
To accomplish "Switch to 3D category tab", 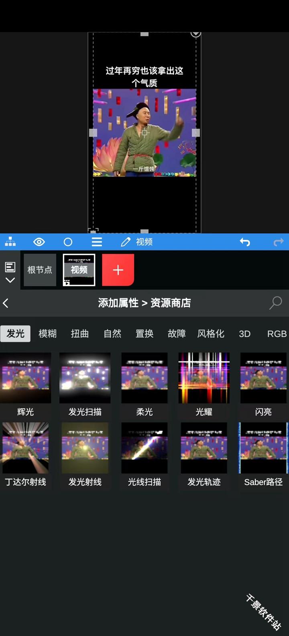I will click(x=244, y=334).
